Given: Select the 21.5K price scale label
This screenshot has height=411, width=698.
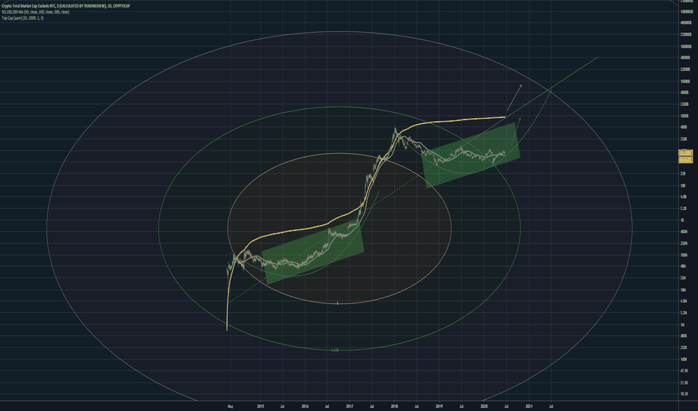Looking at the screenshot, I should 685,383.
